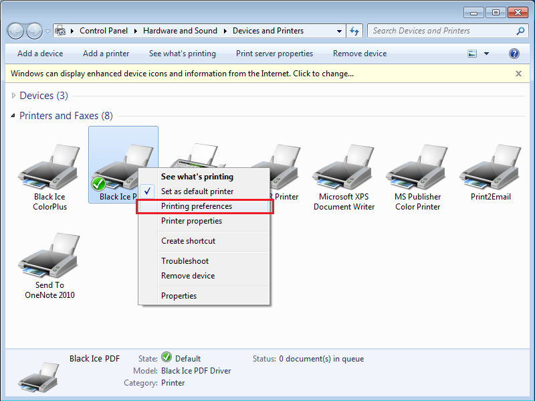This screenshot has width=535, height=401.
Task: Click Remove device in the context menu
Action: point(204,276)
